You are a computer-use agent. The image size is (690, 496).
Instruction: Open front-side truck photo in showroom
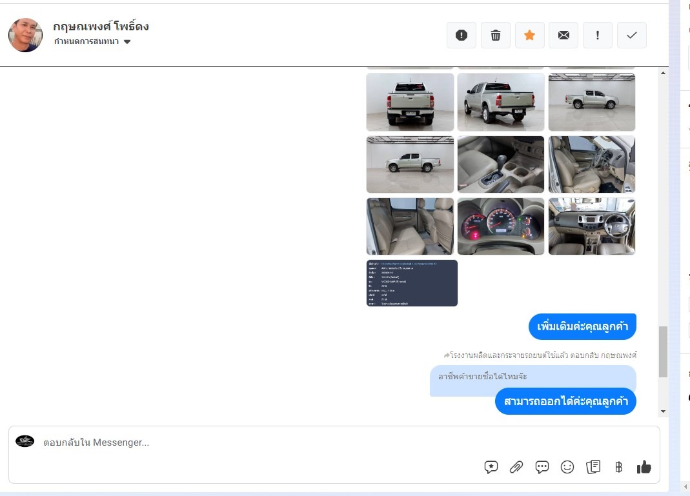[x=410, y=164]
